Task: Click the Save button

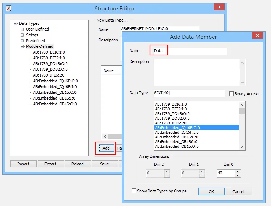Action: coord(105,164)
